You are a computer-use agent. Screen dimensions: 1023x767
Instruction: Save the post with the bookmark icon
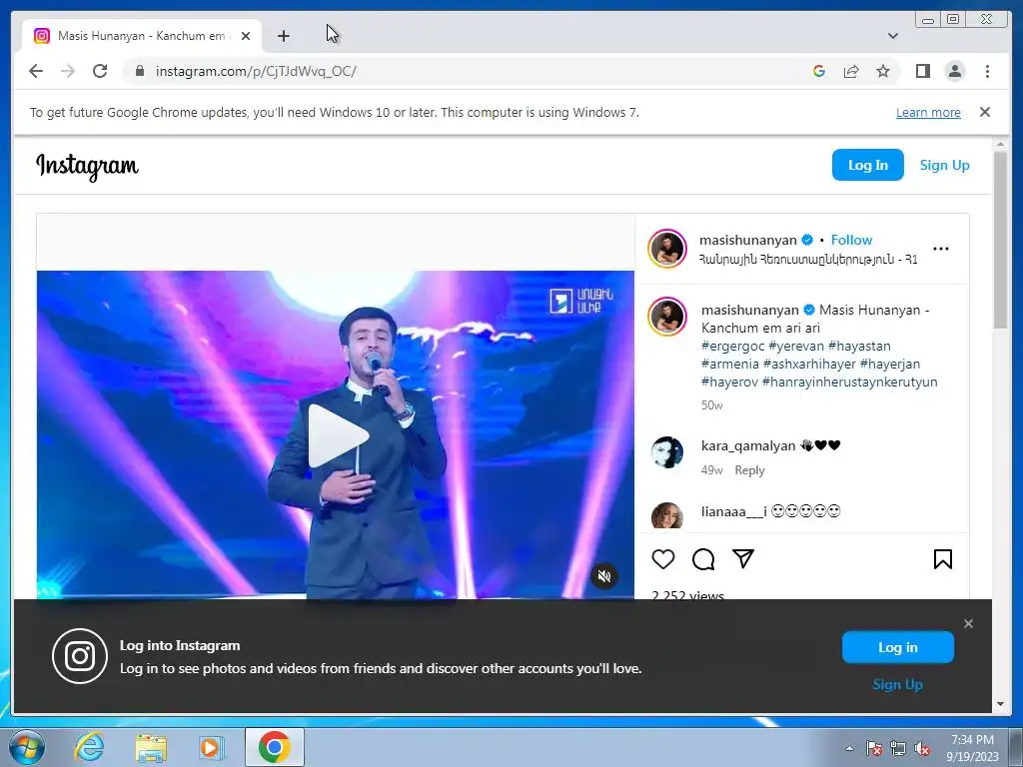click(943, 559)
